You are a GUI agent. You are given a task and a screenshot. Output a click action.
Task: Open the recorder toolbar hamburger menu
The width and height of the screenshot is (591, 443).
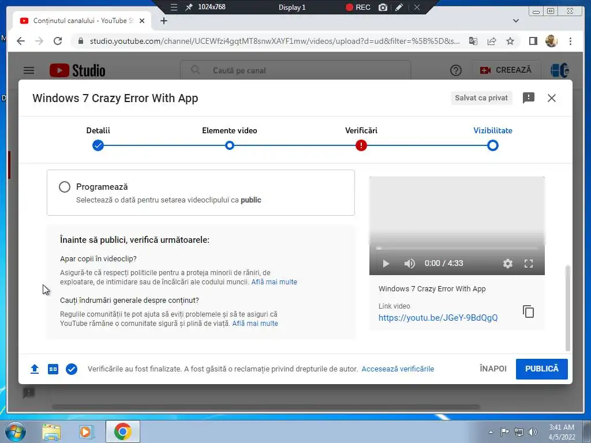click(x=174, y=7)
